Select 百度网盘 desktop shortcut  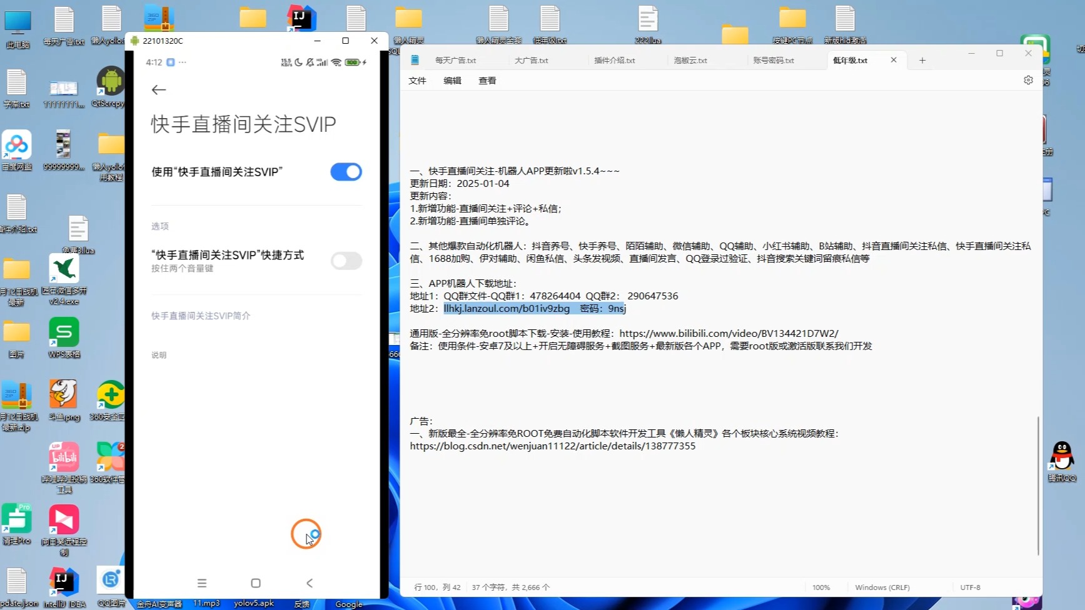coord(17,151)
